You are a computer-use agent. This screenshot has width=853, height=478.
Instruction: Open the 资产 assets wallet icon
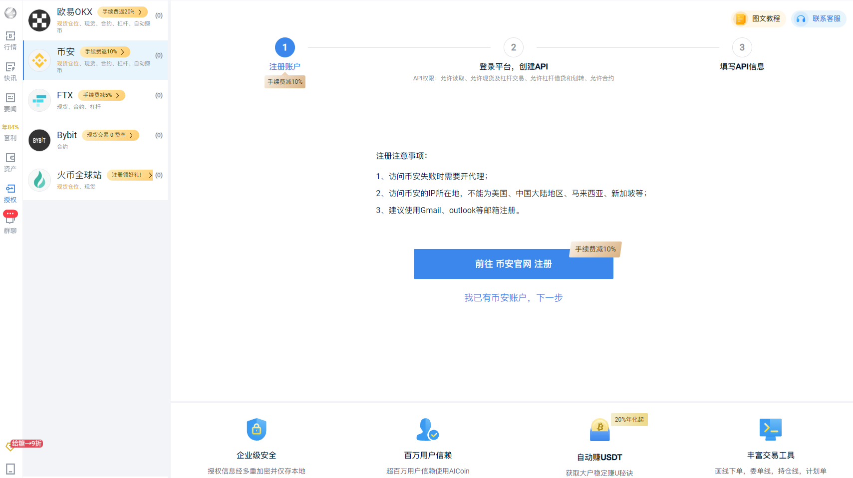(10, 162)
